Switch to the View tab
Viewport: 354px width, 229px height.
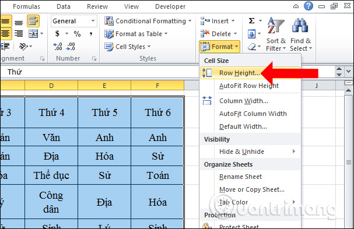pos(131,6)
